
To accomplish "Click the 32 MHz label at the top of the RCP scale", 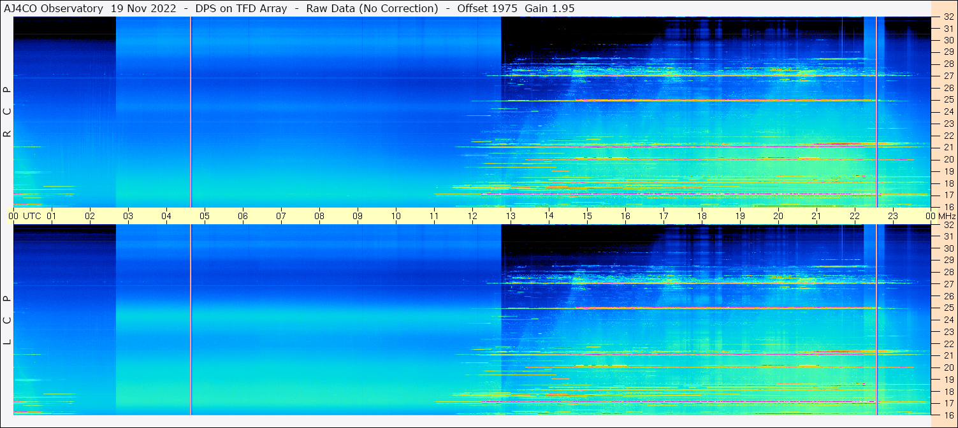I will (948, 17).
